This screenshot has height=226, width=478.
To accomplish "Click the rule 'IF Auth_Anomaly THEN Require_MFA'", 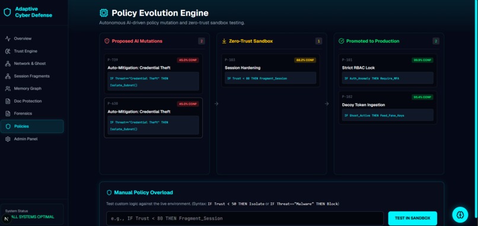I will pyautogui.click(x=372, y=78).
